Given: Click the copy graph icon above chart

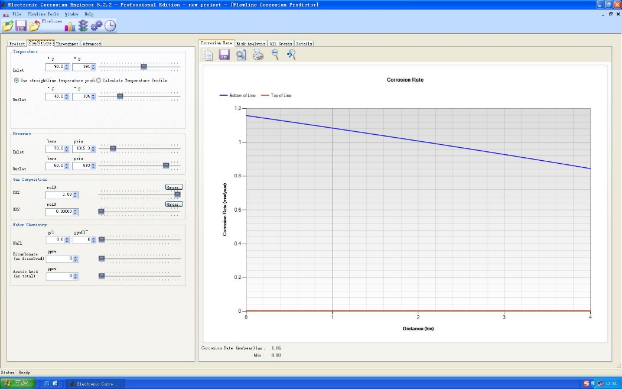Looking at the screenshot, I should coord(208,55).
